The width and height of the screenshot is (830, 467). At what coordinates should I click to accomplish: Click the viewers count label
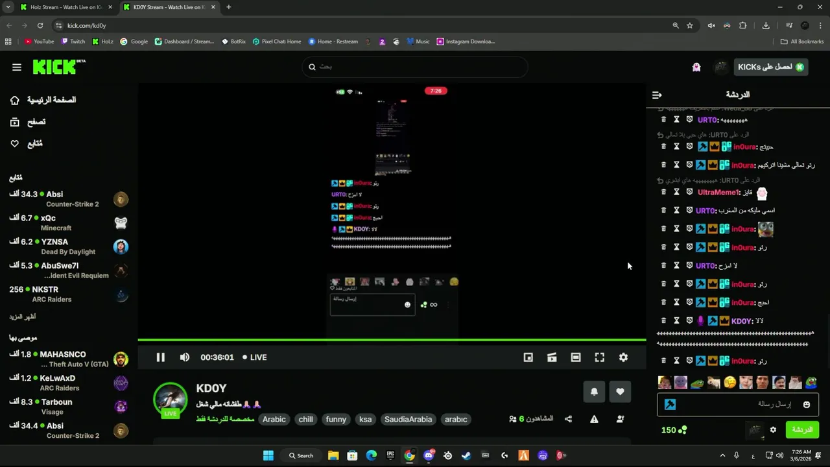[532, 419]
